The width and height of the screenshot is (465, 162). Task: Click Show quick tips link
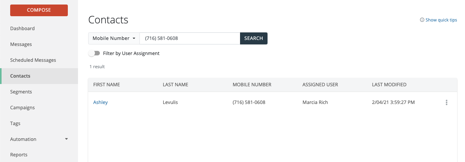tap(441, 20)
